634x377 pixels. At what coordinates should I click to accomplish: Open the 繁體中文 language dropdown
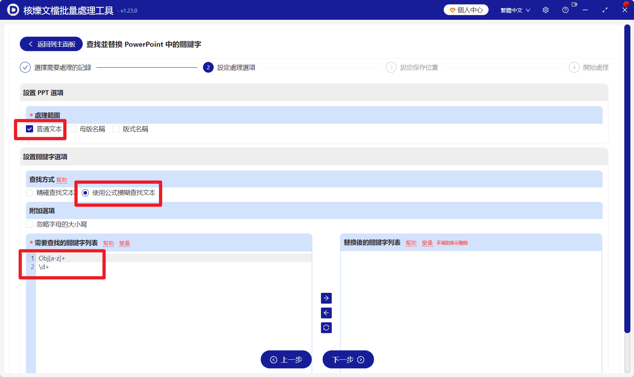click(x=515, y=10)
